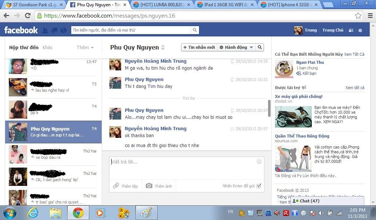This screenshot has width=376, height=220.
Task: Click the conversation scrollbar thumb
Action: point(269,108)
